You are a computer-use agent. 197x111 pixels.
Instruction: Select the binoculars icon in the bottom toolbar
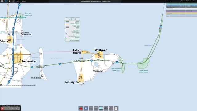pos(106,108)
